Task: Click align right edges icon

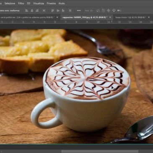Action: click(x=37, y=10)
